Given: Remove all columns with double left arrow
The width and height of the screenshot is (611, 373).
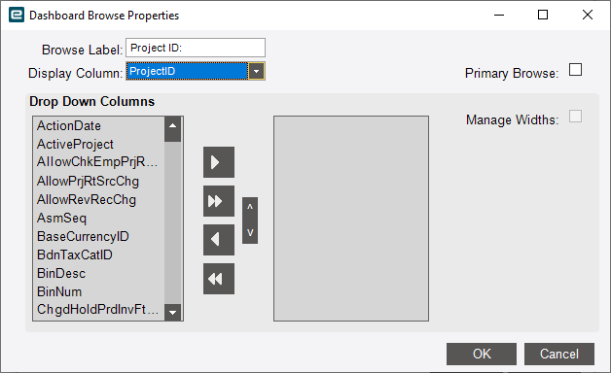Looking at the screenshot, I should coord(219,279).
